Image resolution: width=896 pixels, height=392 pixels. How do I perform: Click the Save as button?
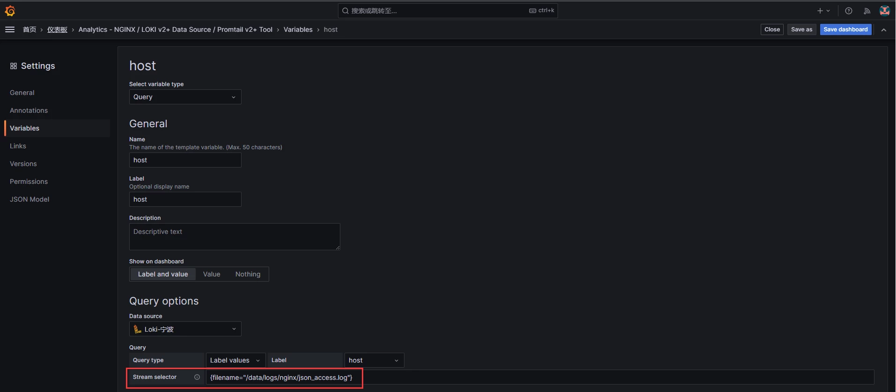click(801, 29)
